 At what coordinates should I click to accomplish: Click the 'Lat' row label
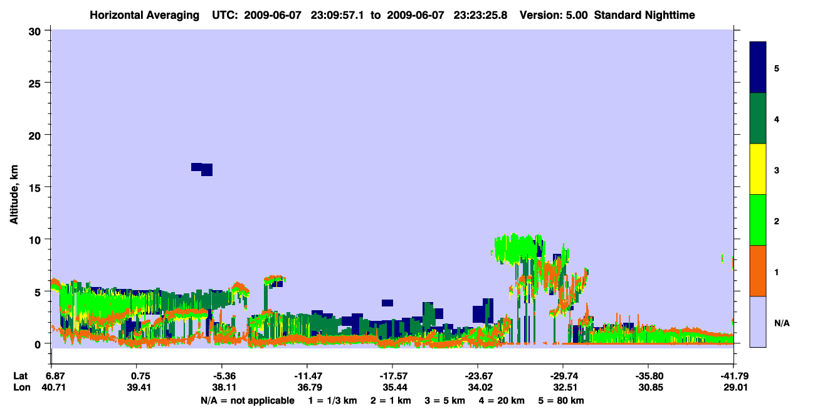(21, 376)
